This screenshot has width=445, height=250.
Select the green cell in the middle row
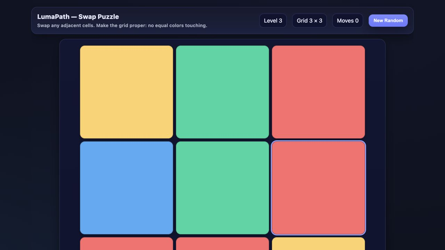[222, 188]
